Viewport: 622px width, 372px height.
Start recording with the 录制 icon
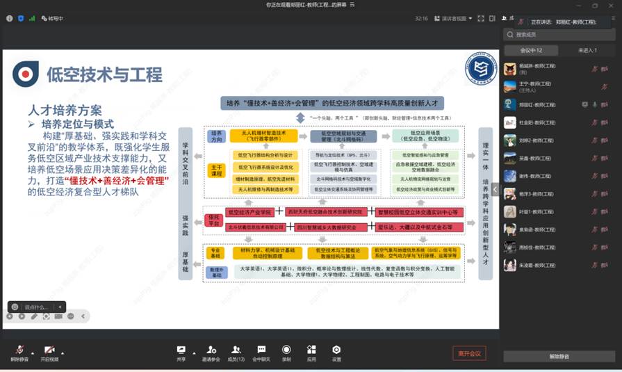[286, 353]
